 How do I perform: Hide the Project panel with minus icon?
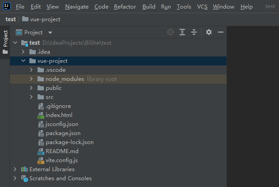(x=221, y=32)
